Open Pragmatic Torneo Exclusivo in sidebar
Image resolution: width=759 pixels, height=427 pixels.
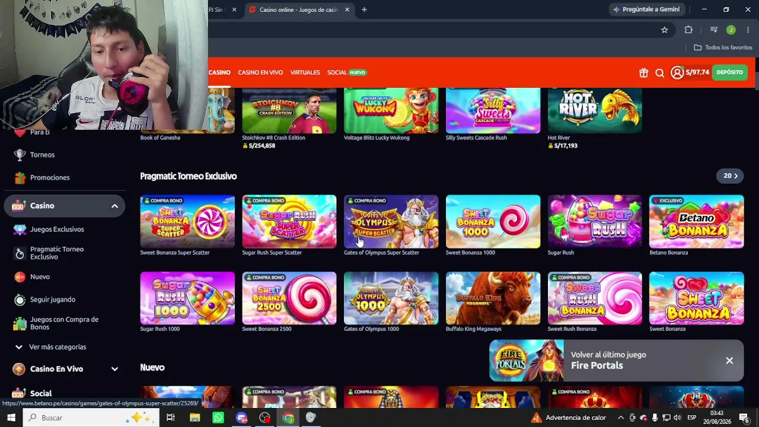pos(57,253)
